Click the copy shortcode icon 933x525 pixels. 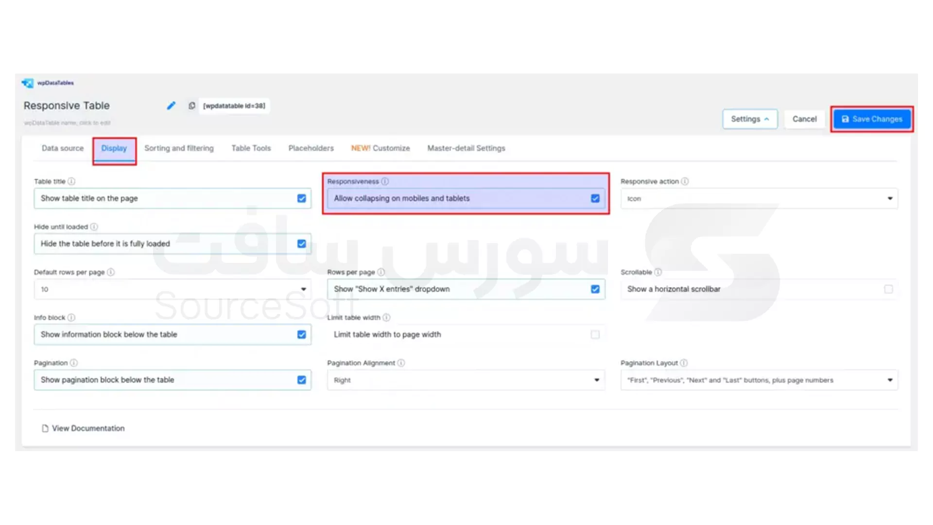(192, 105)
